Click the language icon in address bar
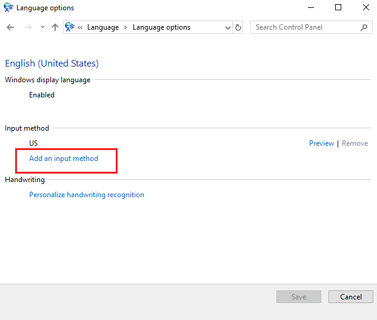Screen dimensions: 377x320 tap(70, 27)
